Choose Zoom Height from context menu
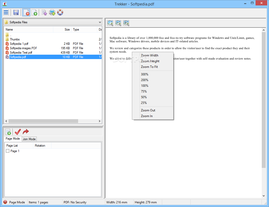269x207 pixels. pyautogui.click(x=150, y=61)
